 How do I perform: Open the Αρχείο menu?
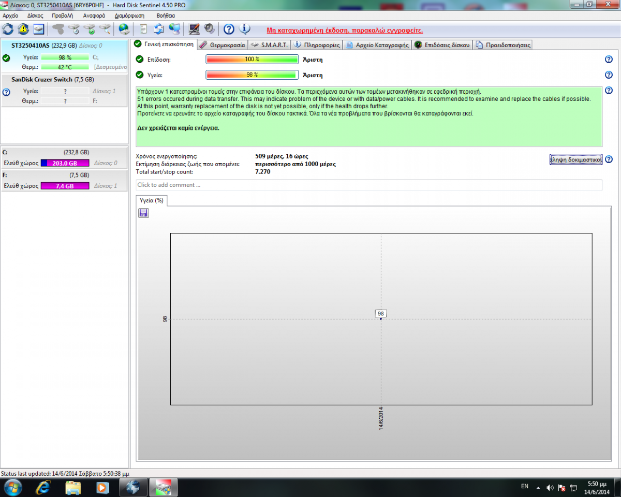(10, 16)
